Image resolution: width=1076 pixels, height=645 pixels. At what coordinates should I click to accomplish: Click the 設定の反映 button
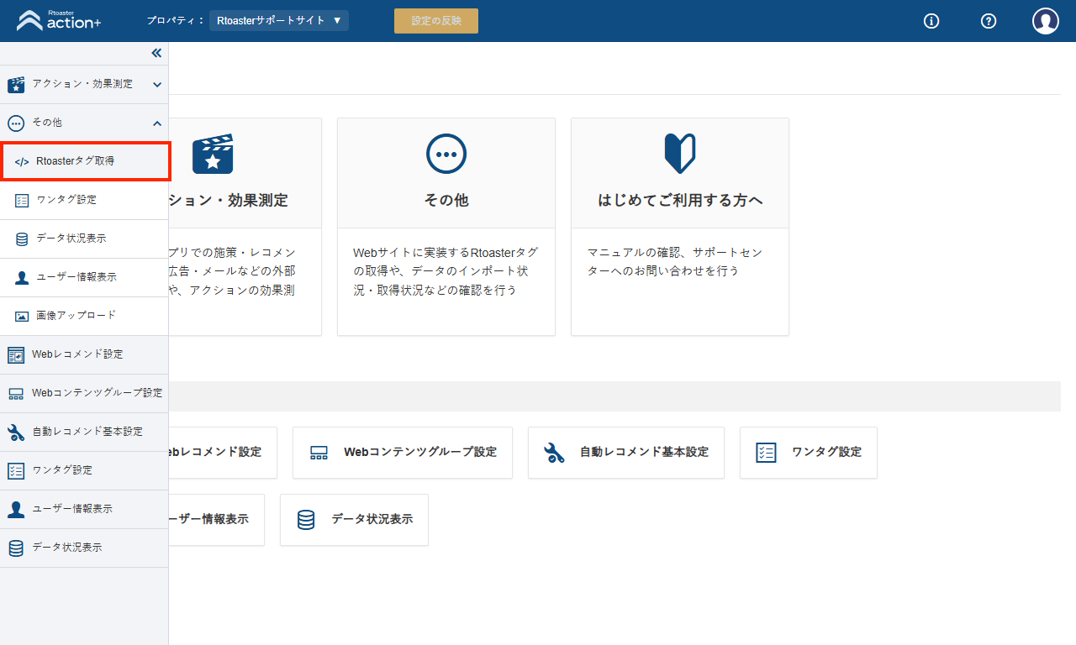(436, 21)
